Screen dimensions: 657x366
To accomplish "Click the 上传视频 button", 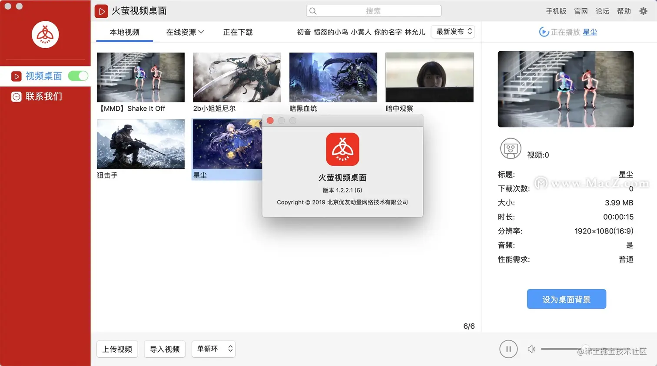I will point(117,349).
